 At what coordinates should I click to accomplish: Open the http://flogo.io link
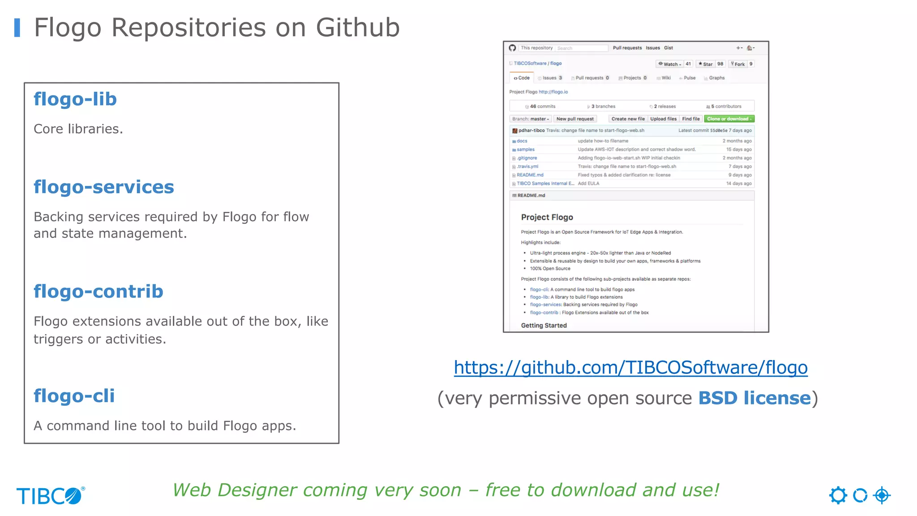click(553, 92)
